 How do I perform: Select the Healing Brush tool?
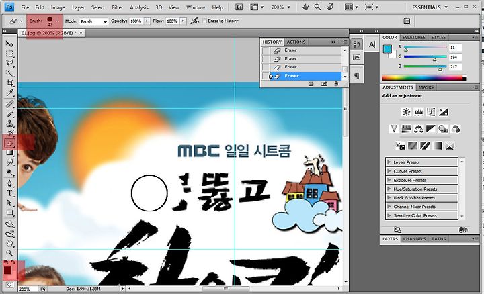9,104
